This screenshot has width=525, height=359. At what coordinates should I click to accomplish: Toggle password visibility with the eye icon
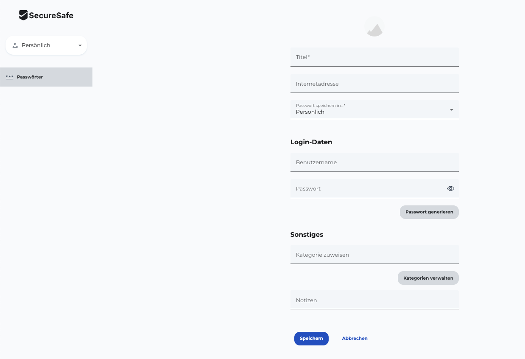[x=450, y=188]
